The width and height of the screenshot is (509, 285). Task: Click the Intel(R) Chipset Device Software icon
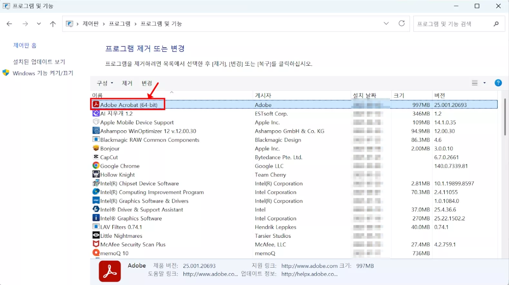point(96,183)
